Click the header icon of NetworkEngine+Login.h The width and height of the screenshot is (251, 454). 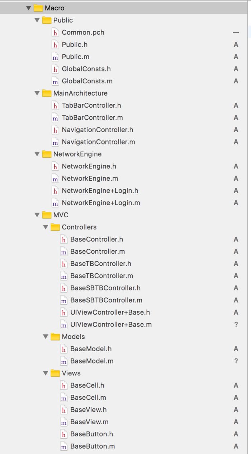click(55, 191)
